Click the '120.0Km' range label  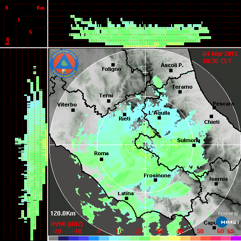[63, 214]
